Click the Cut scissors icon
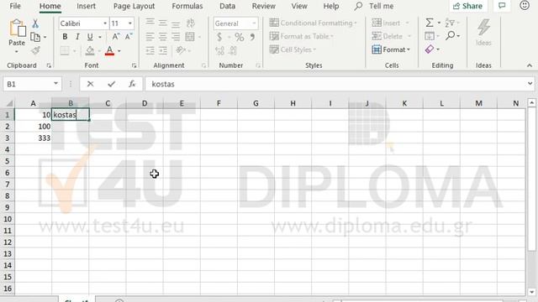The width and height of the screenshot is (538, 302). tap(35, 23)
